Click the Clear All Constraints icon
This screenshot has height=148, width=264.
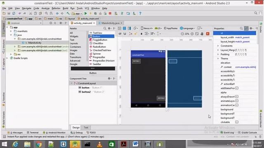[x=131, y=34]
